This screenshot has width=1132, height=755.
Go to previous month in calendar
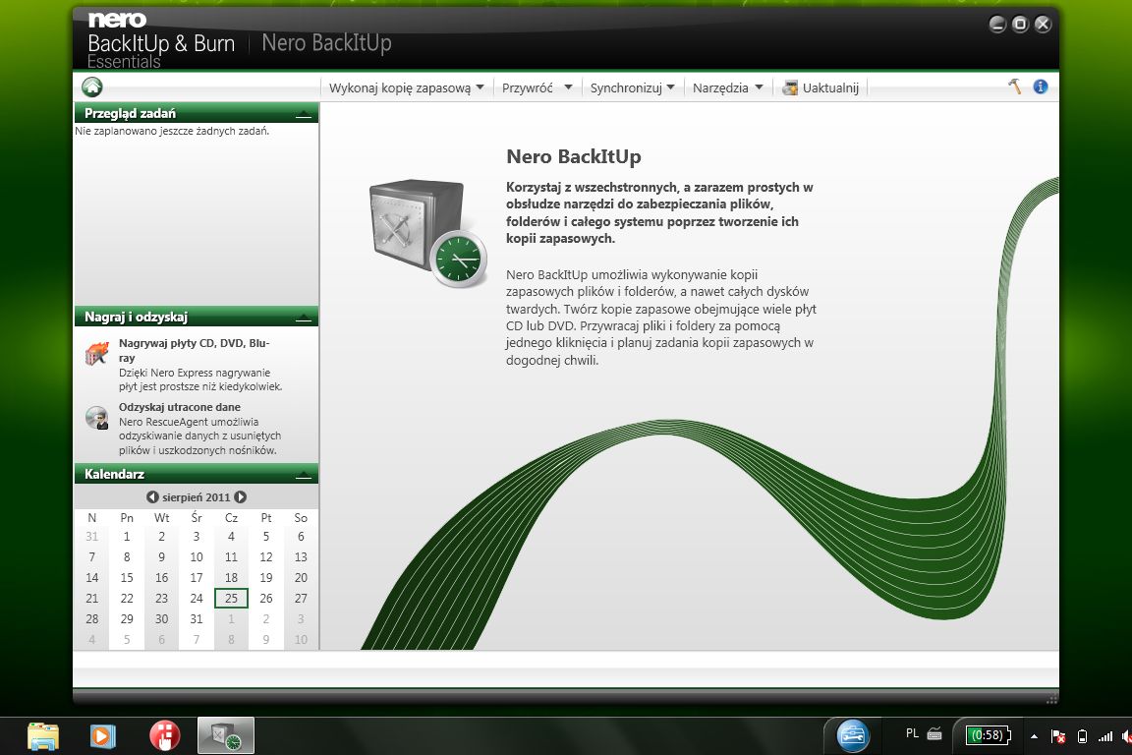click(152, 497)
